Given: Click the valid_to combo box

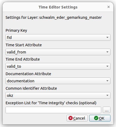Looking at the screenshot, I should point(58,66).
